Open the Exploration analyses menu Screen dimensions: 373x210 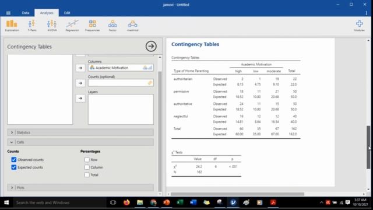click(12, 26)
